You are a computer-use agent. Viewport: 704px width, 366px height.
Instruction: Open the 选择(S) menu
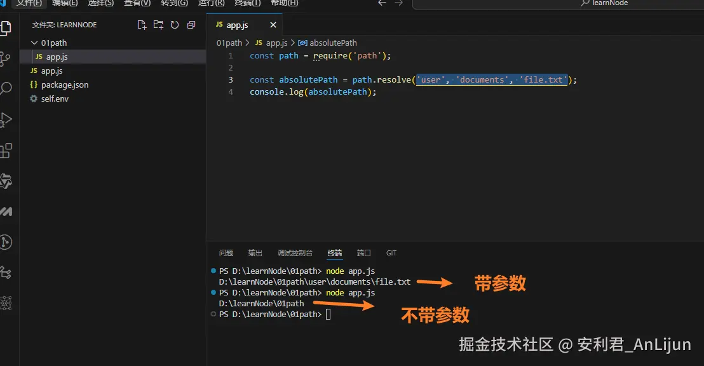100,3
